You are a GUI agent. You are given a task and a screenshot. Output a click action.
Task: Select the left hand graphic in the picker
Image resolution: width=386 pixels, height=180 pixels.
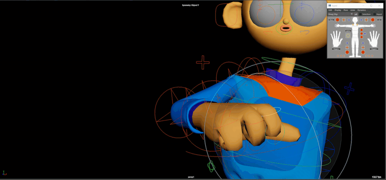coord(336,39)
